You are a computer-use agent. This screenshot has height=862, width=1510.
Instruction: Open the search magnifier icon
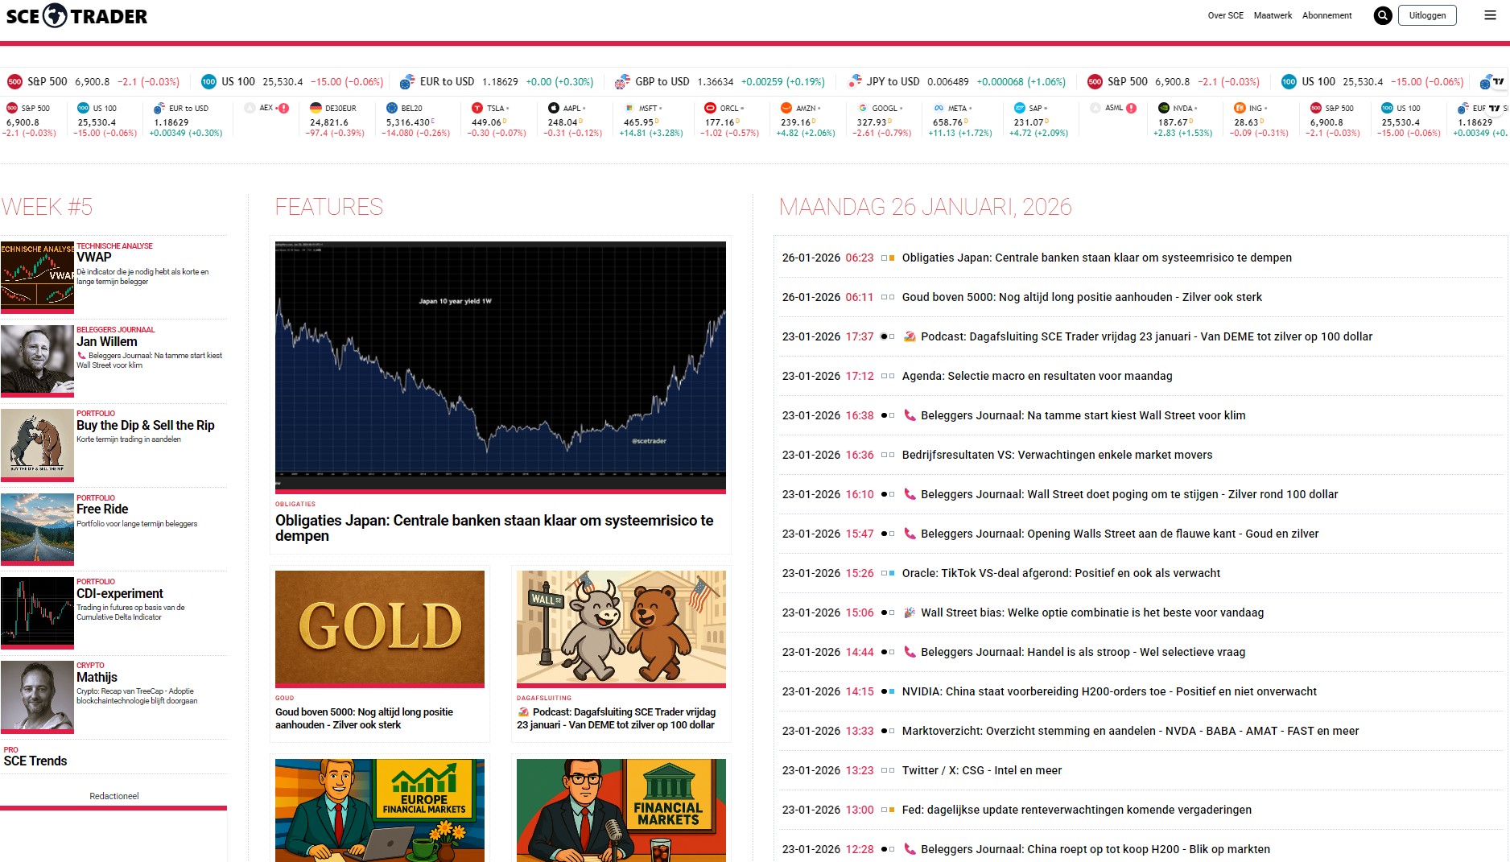pyautogui.click(x=1382, y=15)
